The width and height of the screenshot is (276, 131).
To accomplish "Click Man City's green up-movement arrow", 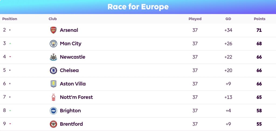I will [10, 44].
